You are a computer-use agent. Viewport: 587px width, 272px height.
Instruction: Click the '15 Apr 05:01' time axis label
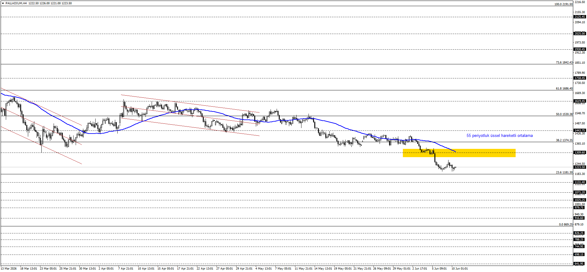(166, 269)
